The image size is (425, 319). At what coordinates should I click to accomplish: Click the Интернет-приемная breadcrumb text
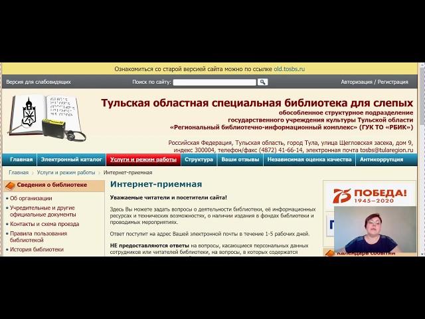(127, 173)
